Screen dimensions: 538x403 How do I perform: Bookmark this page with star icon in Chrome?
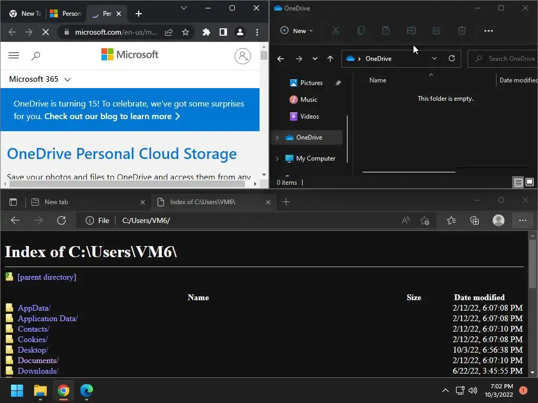[185, 32]
